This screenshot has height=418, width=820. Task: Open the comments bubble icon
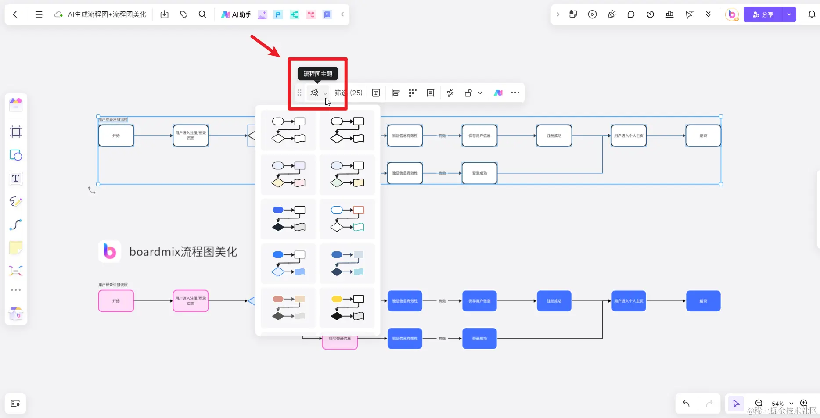pyautogui.click(x=631, y=14)
